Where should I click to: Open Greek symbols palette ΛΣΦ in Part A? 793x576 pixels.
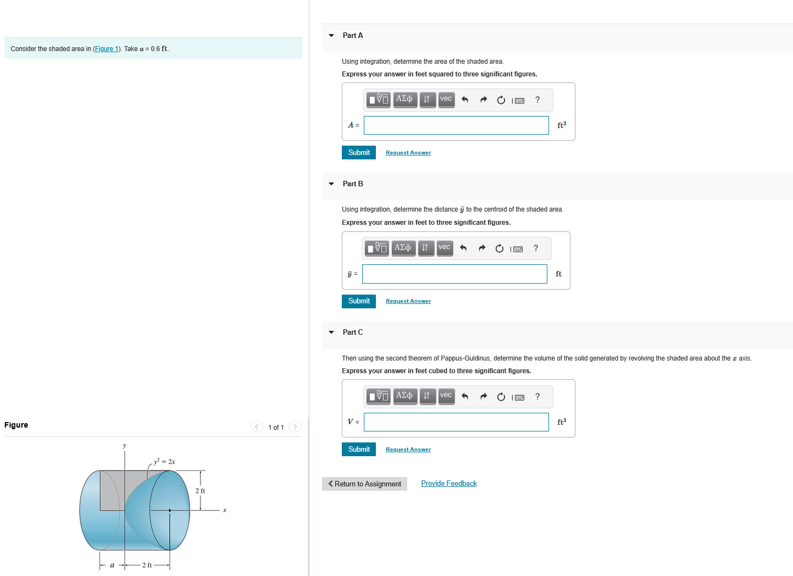point(405,99)
